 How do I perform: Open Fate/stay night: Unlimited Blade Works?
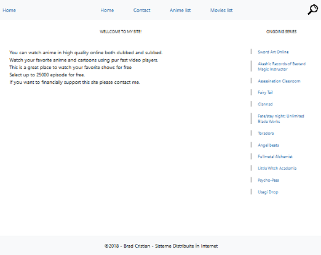click(x=281, y=119)
